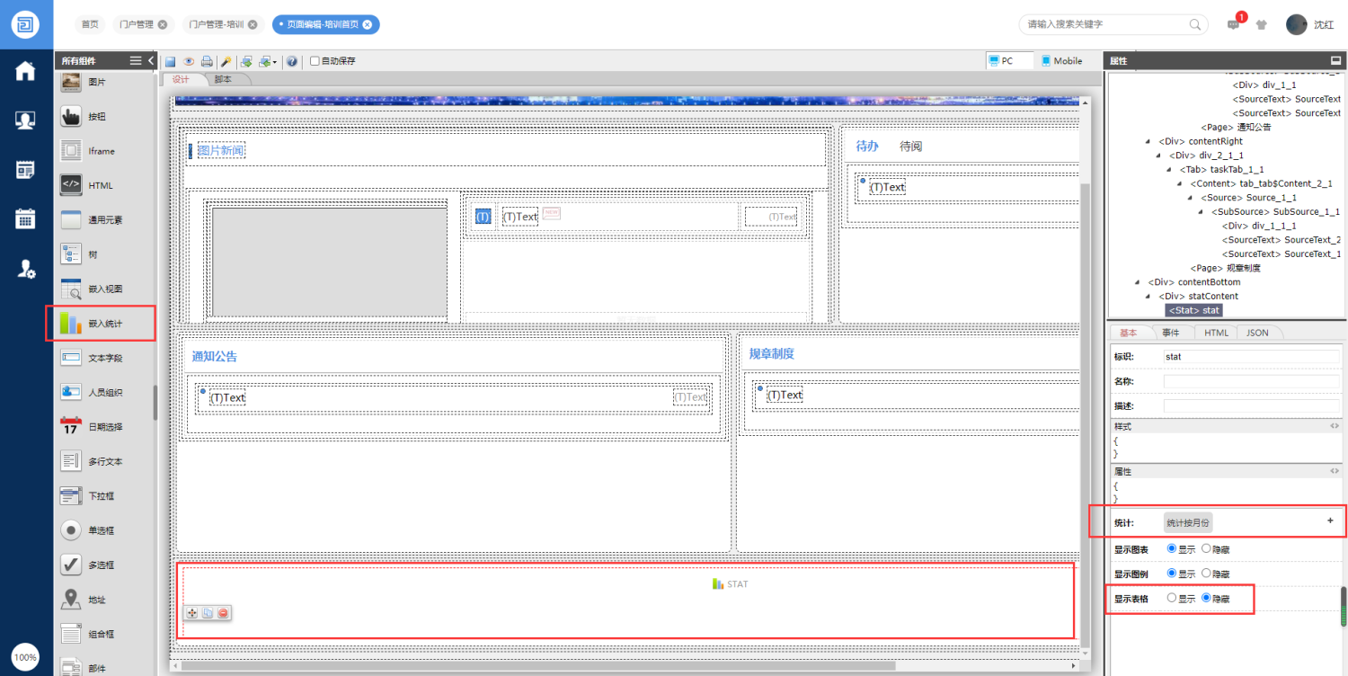Open the HTML properties tab

pyautogui.click(x=1216, y=333)
